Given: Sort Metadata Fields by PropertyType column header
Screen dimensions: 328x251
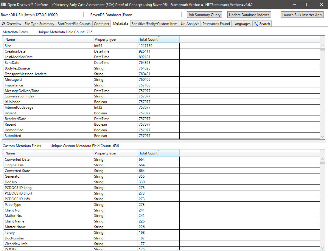Looking at the screenshot, I should pyautogui.click(x=115, y=40).
